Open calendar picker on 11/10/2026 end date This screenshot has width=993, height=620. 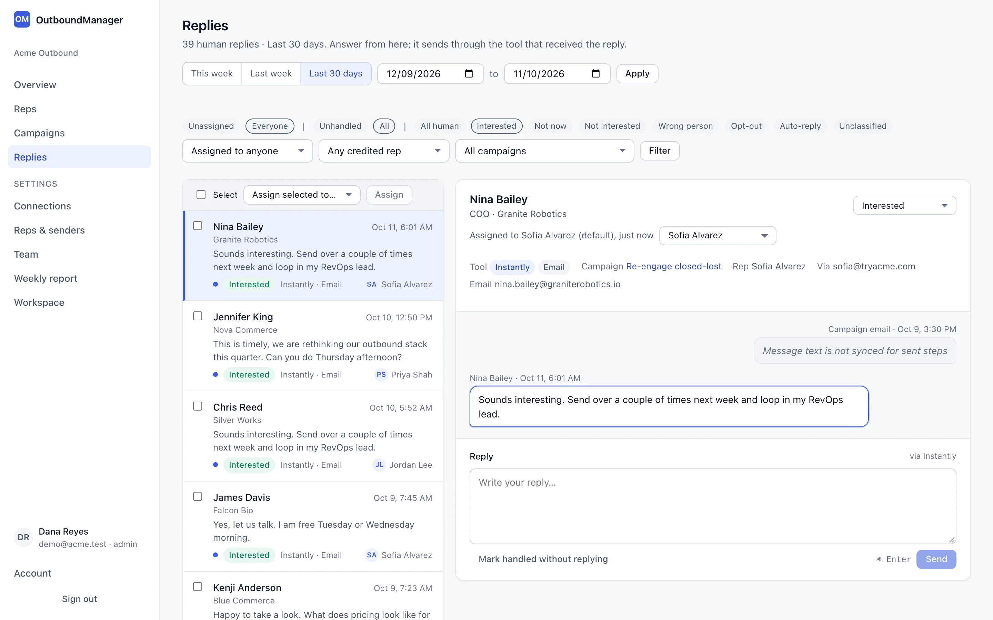click(595, 73)
